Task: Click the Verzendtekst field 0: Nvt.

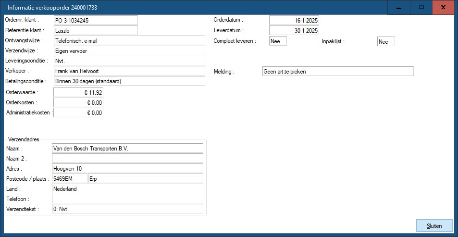Action: point(127,209)
